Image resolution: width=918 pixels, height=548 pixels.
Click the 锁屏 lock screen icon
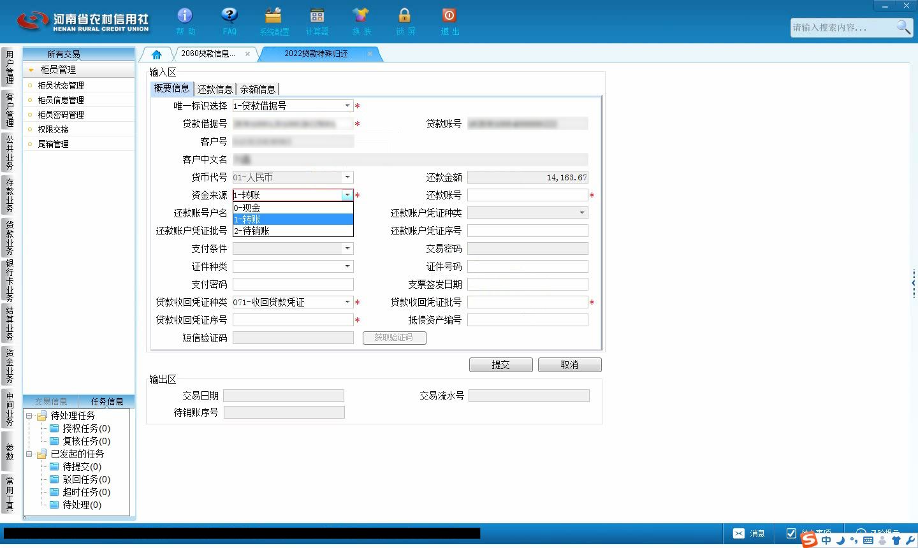405,16
